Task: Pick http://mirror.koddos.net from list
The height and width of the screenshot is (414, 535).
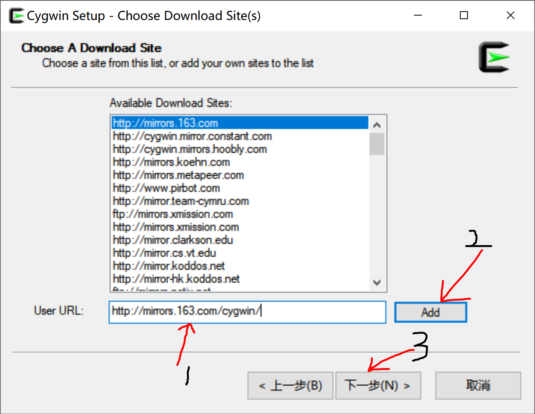Action: [240, 265]
